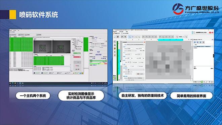
Task: Click the pixelated code preview on canvas
Action: pos(169,60)
